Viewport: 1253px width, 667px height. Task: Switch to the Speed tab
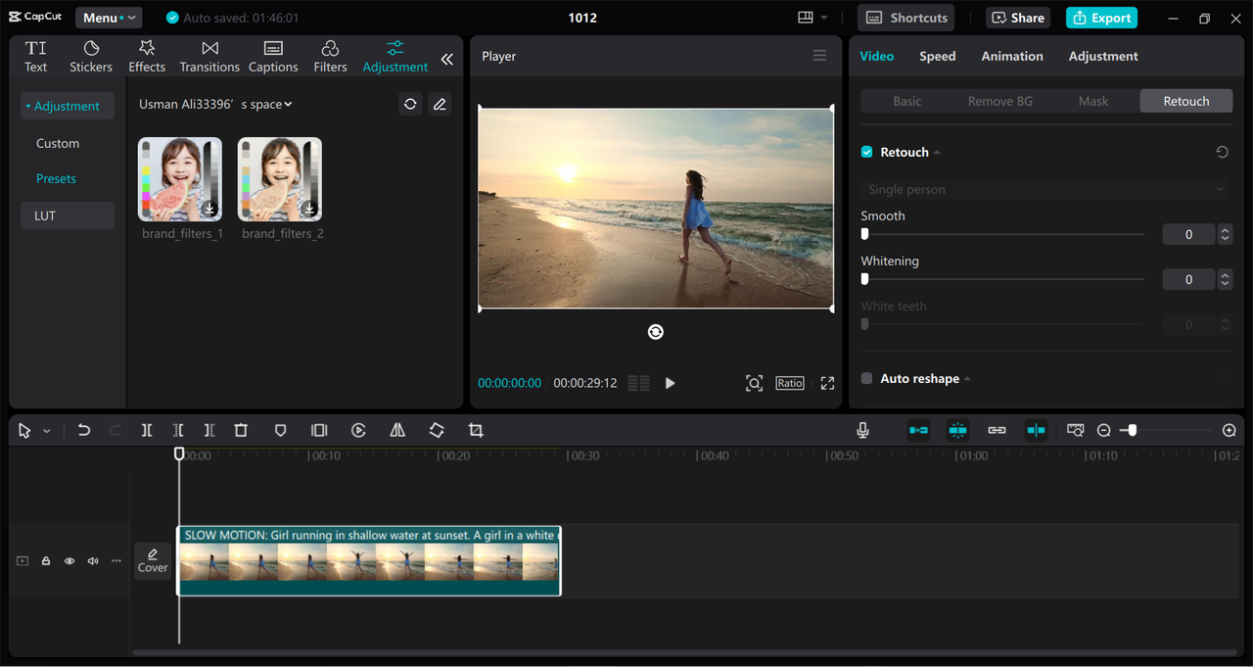click(x=937, y=56)
